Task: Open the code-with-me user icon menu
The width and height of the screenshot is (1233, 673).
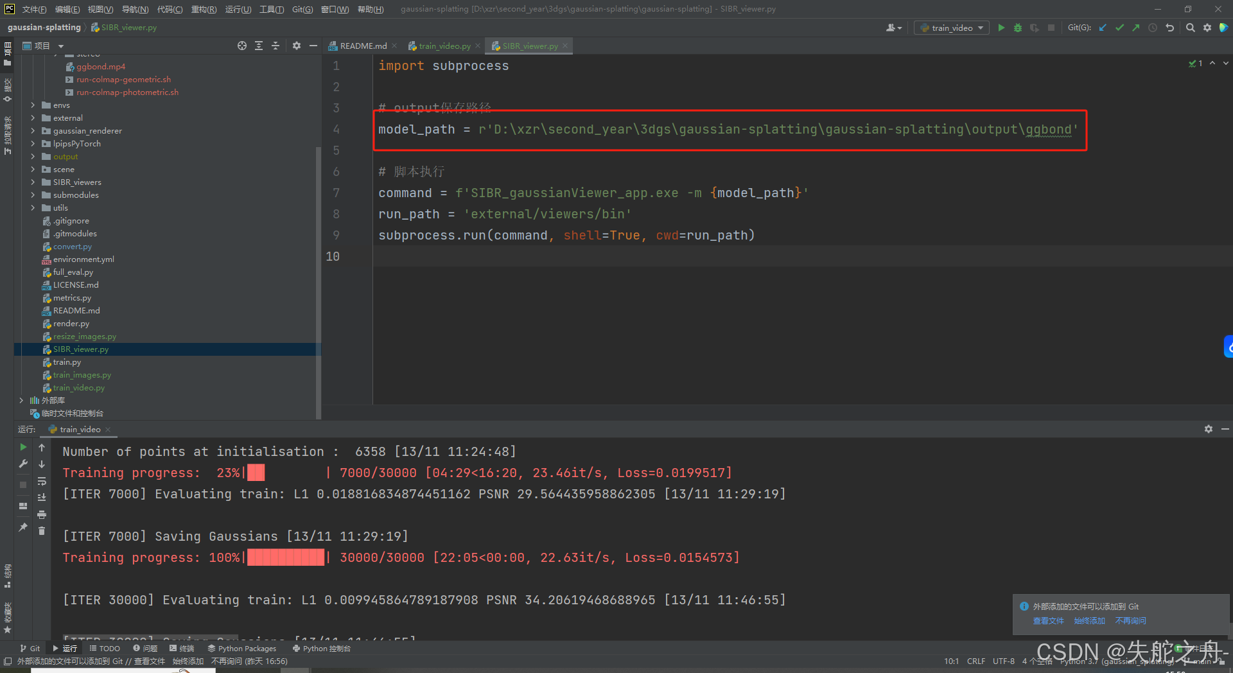Action: tap(893, 28)
